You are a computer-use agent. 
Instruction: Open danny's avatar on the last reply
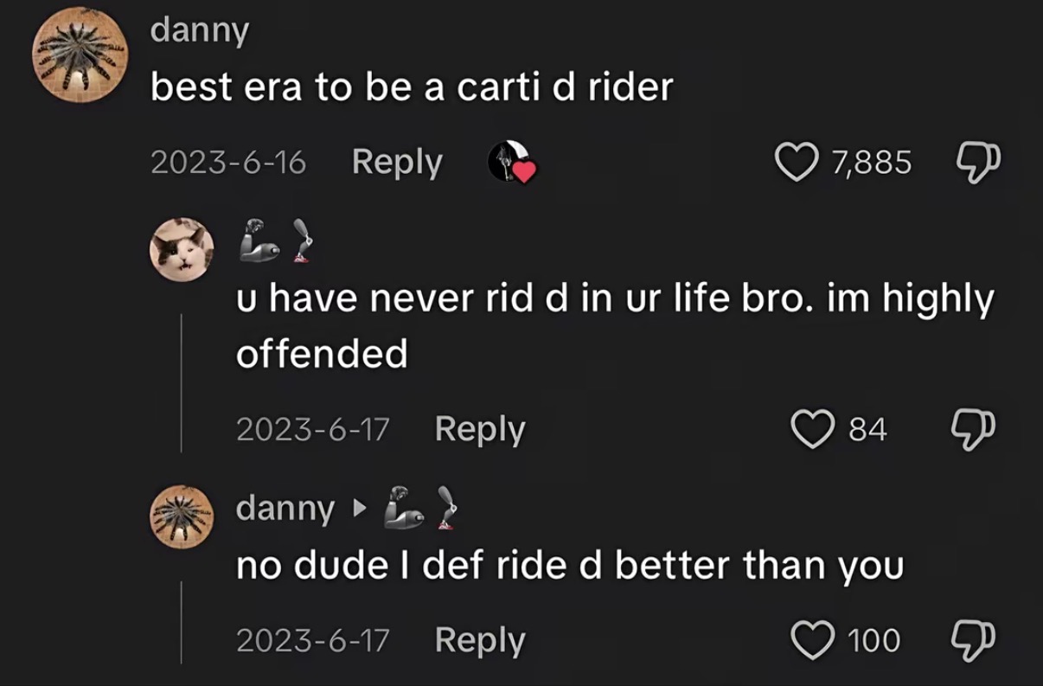pyautogui.click(x=182, y=516)
